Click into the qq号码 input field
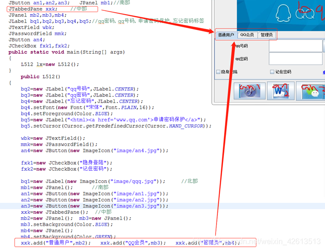The width and height of the screenshot is (325, 250). (x=295, y=46)
